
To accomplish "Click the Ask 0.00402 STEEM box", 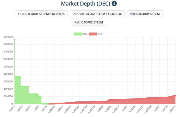I will pos(89,22).
